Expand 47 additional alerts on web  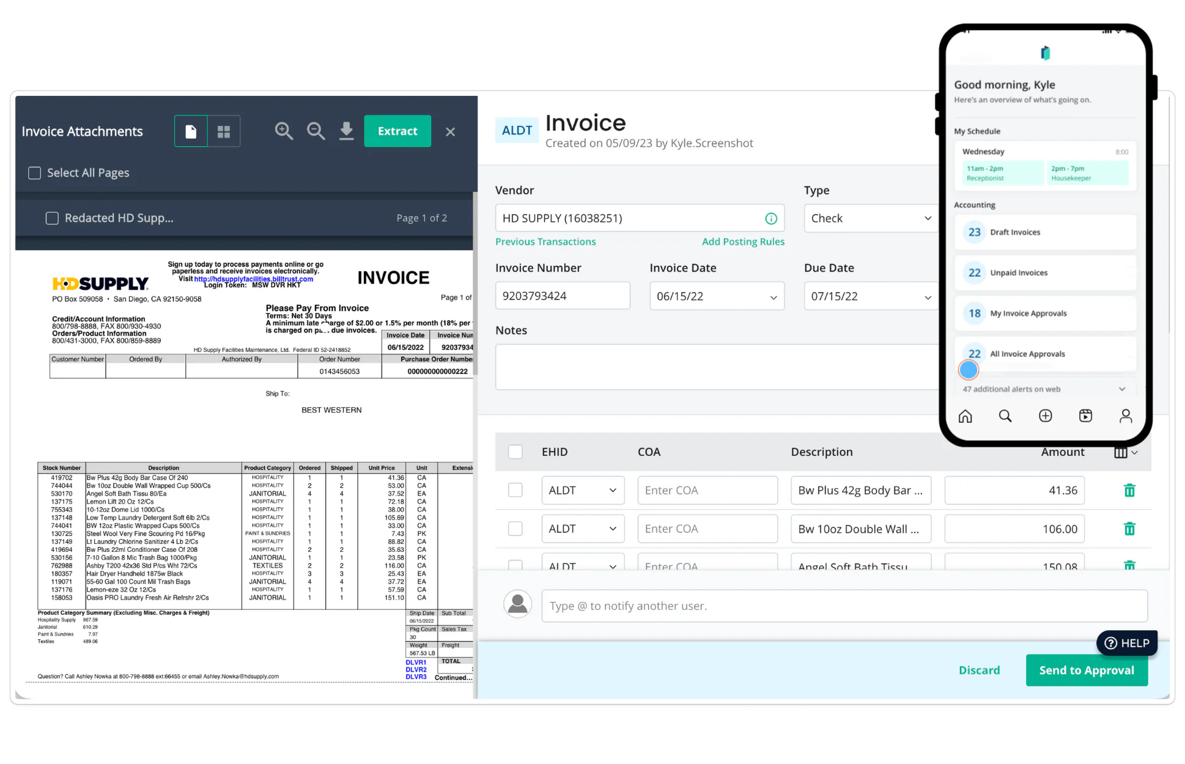pyautogui.click(x=1044, y=389)
